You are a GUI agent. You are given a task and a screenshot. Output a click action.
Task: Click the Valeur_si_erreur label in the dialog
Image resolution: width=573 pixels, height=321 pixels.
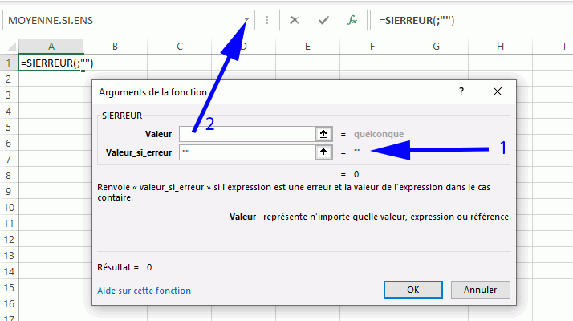[x=139, y=152]
